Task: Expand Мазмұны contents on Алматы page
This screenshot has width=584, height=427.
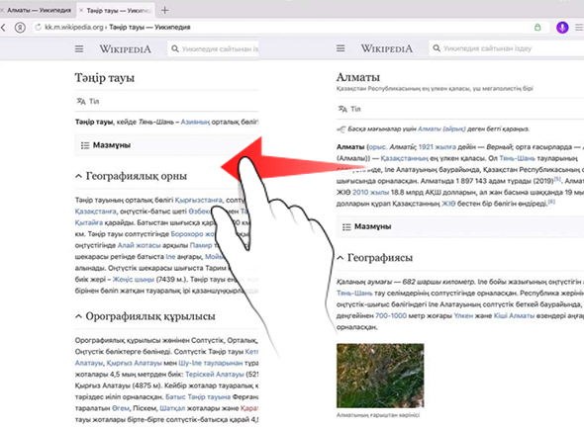Action: (x=460, y=226)
